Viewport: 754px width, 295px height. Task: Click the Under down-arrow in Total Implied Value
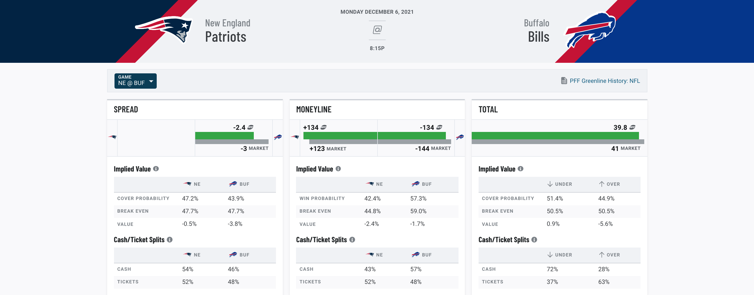click(x=550, y=184)
